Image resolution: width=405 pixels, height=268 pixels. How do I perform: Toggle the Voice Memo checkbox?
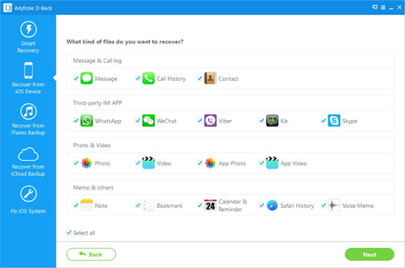tap(323, 205)
